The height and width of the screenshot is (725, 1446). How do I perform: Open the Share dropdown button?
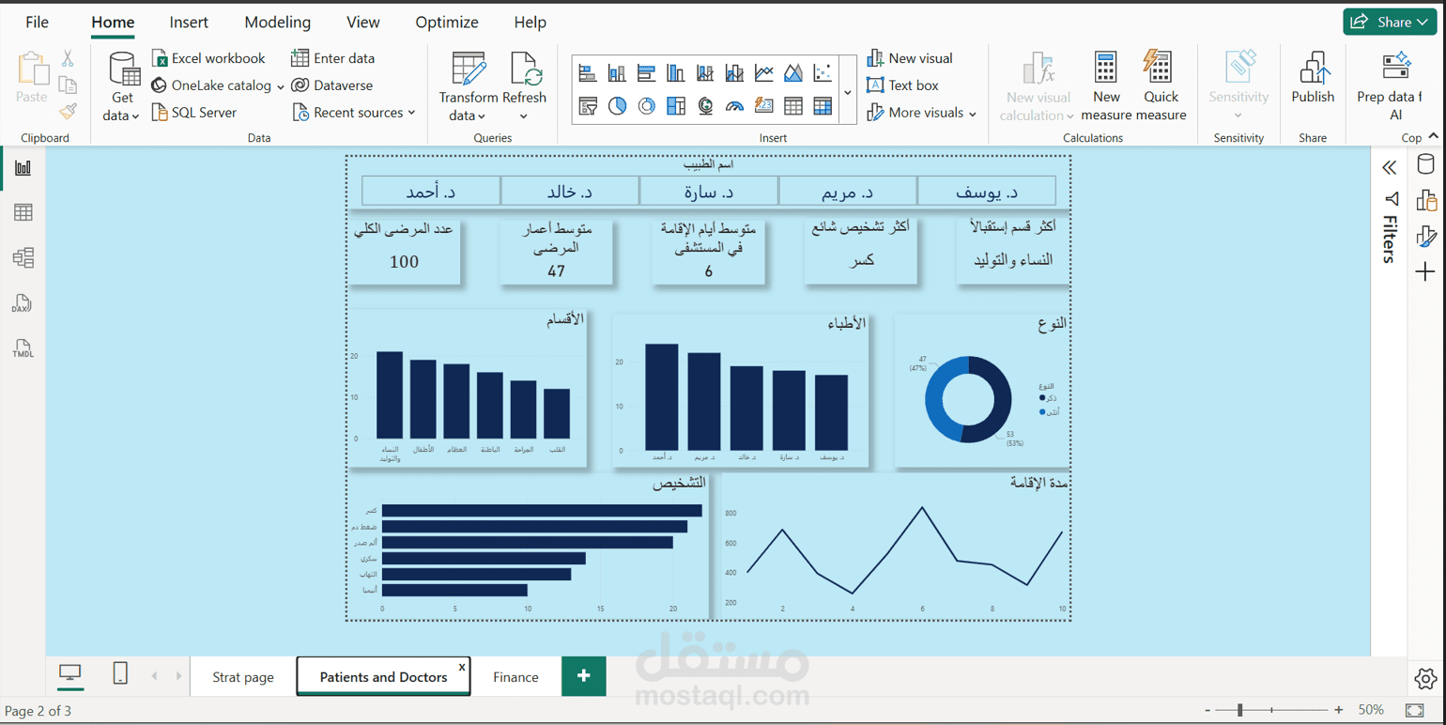(1391, 22)
